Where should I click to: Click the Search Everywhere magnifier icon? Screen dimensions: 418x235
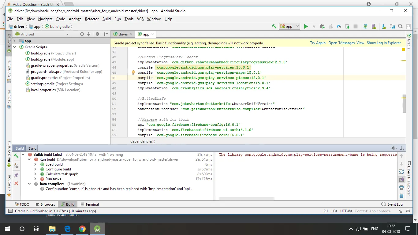pos(400,27)
